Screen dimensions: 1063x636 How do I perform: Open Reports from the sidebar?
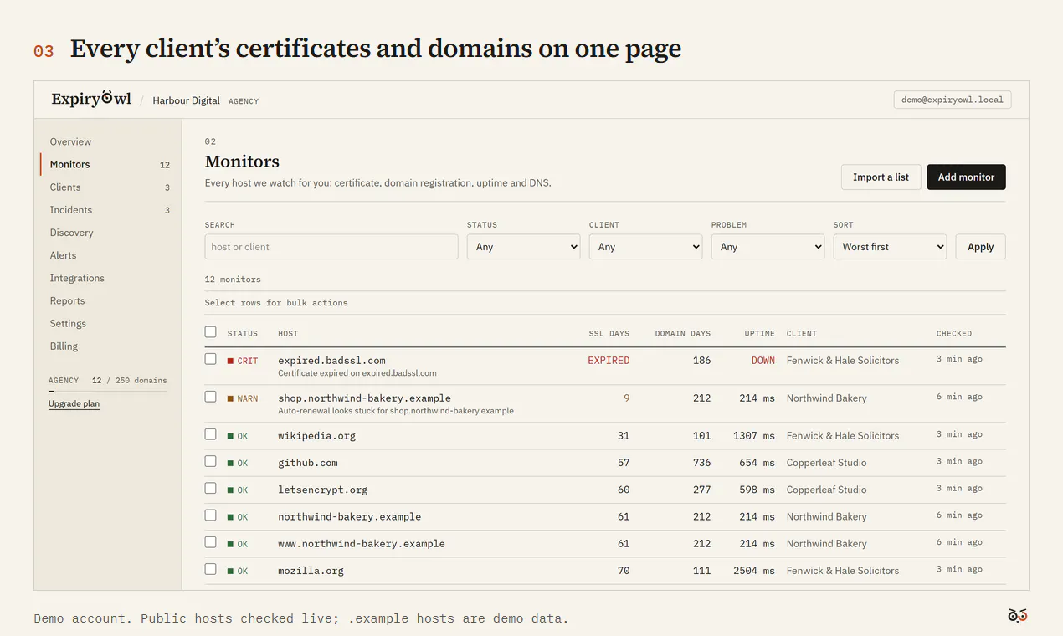click(67, 300)
